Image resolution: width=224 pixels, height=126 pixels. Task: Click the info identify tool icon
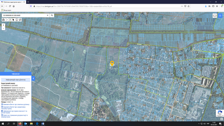(x=17, y=20)
